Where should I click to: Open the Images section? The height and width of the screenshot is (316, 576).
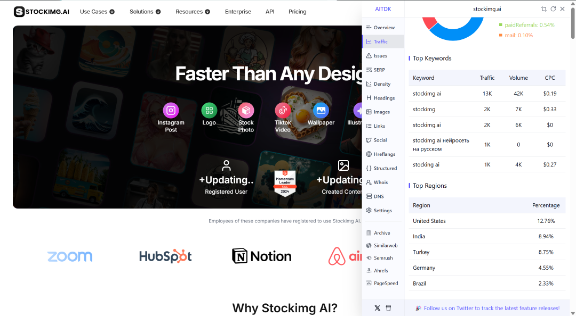(x=383, y=112)
